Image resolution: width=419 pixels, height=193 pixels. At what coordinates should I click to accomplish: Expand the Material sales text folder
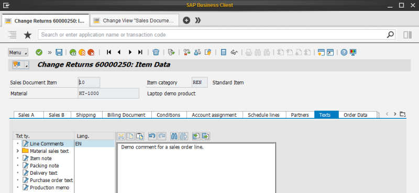click(18, 151)
